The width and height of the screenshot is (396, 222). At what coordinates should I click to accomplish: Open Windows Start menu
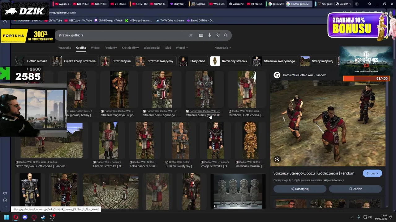pos(6,217)
